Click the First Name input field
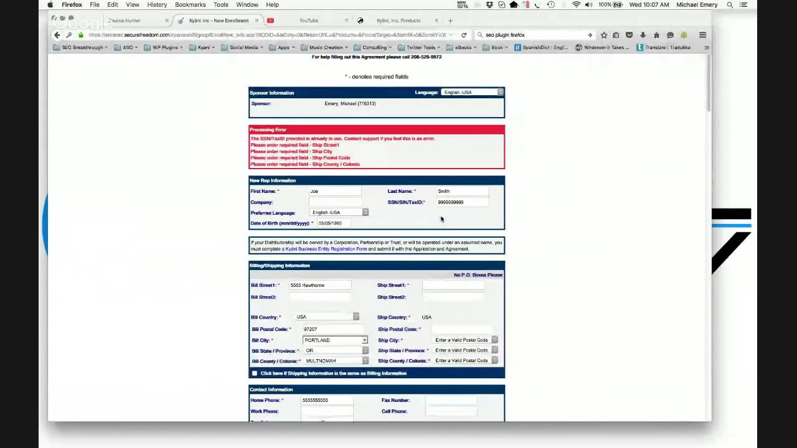Image resolution: width=797 pixels, height=448 pixels. 335,192
